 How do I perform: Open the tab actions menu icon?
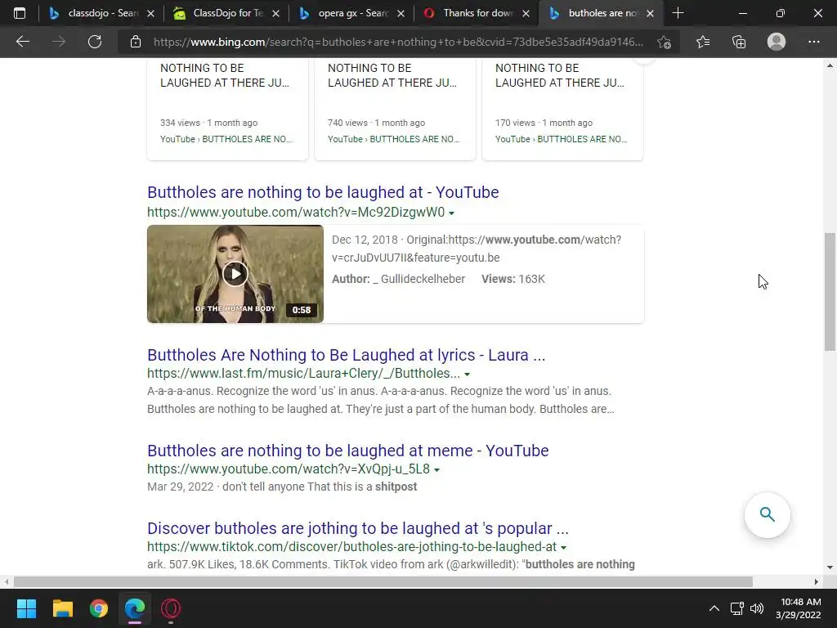20,13
